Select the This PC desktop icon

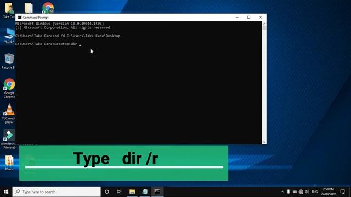pyautogui.click(x=9, y=36)
